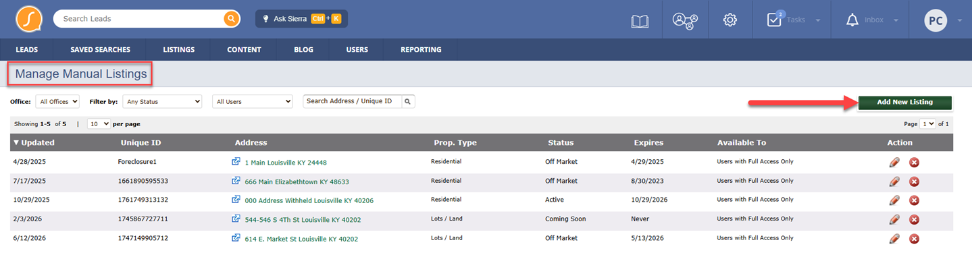Viewport: 972px width, 255px height.
Task: Delete listing 1761749313132 with red X
Action: [x=914, y=200]
